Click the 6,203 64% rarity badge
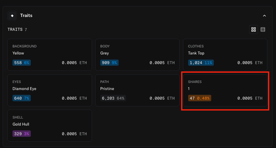The height and width of the screenshot is (148, 276). click(113, 98)
